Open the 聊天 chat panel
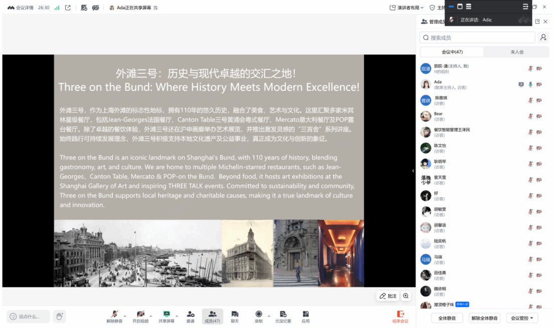This screenshot has width=554, height=328. pos(235,316)
